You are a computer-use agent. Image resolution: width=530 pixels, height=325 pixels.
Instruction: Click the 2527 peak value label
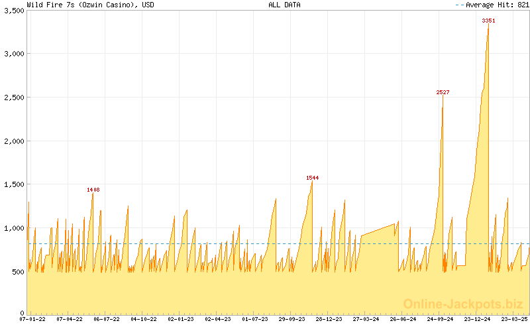pos(443,92)
